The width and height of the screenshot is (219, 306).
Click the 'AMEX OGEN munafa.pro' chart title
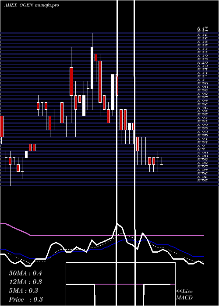(32, 5)
